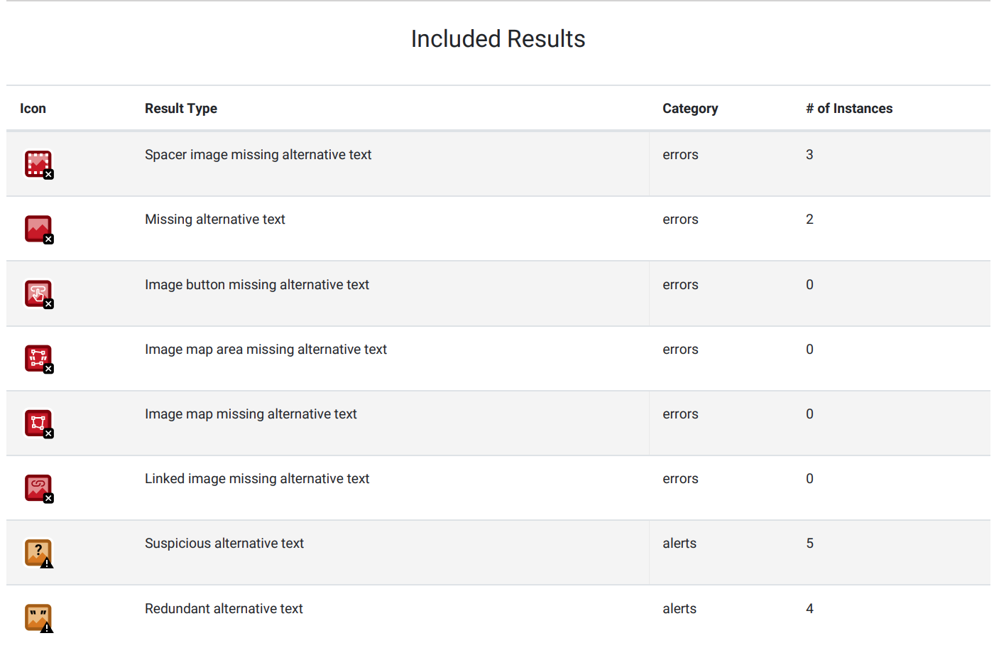Click 'Redundant alternative text' result label
994x648 pixels.
[224, 609]
